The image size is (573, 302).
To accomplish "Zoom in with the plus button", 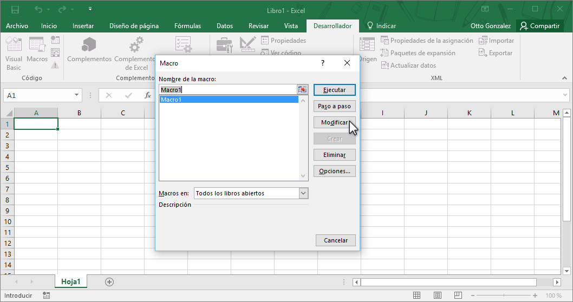I will (535, 296).
